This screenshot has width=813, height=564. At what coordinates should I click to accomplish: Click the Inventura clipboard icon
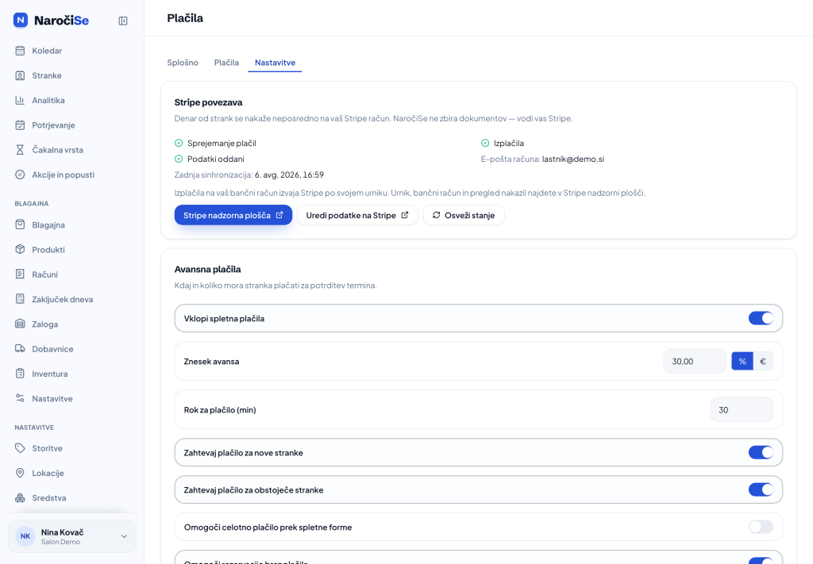(20, 374)
